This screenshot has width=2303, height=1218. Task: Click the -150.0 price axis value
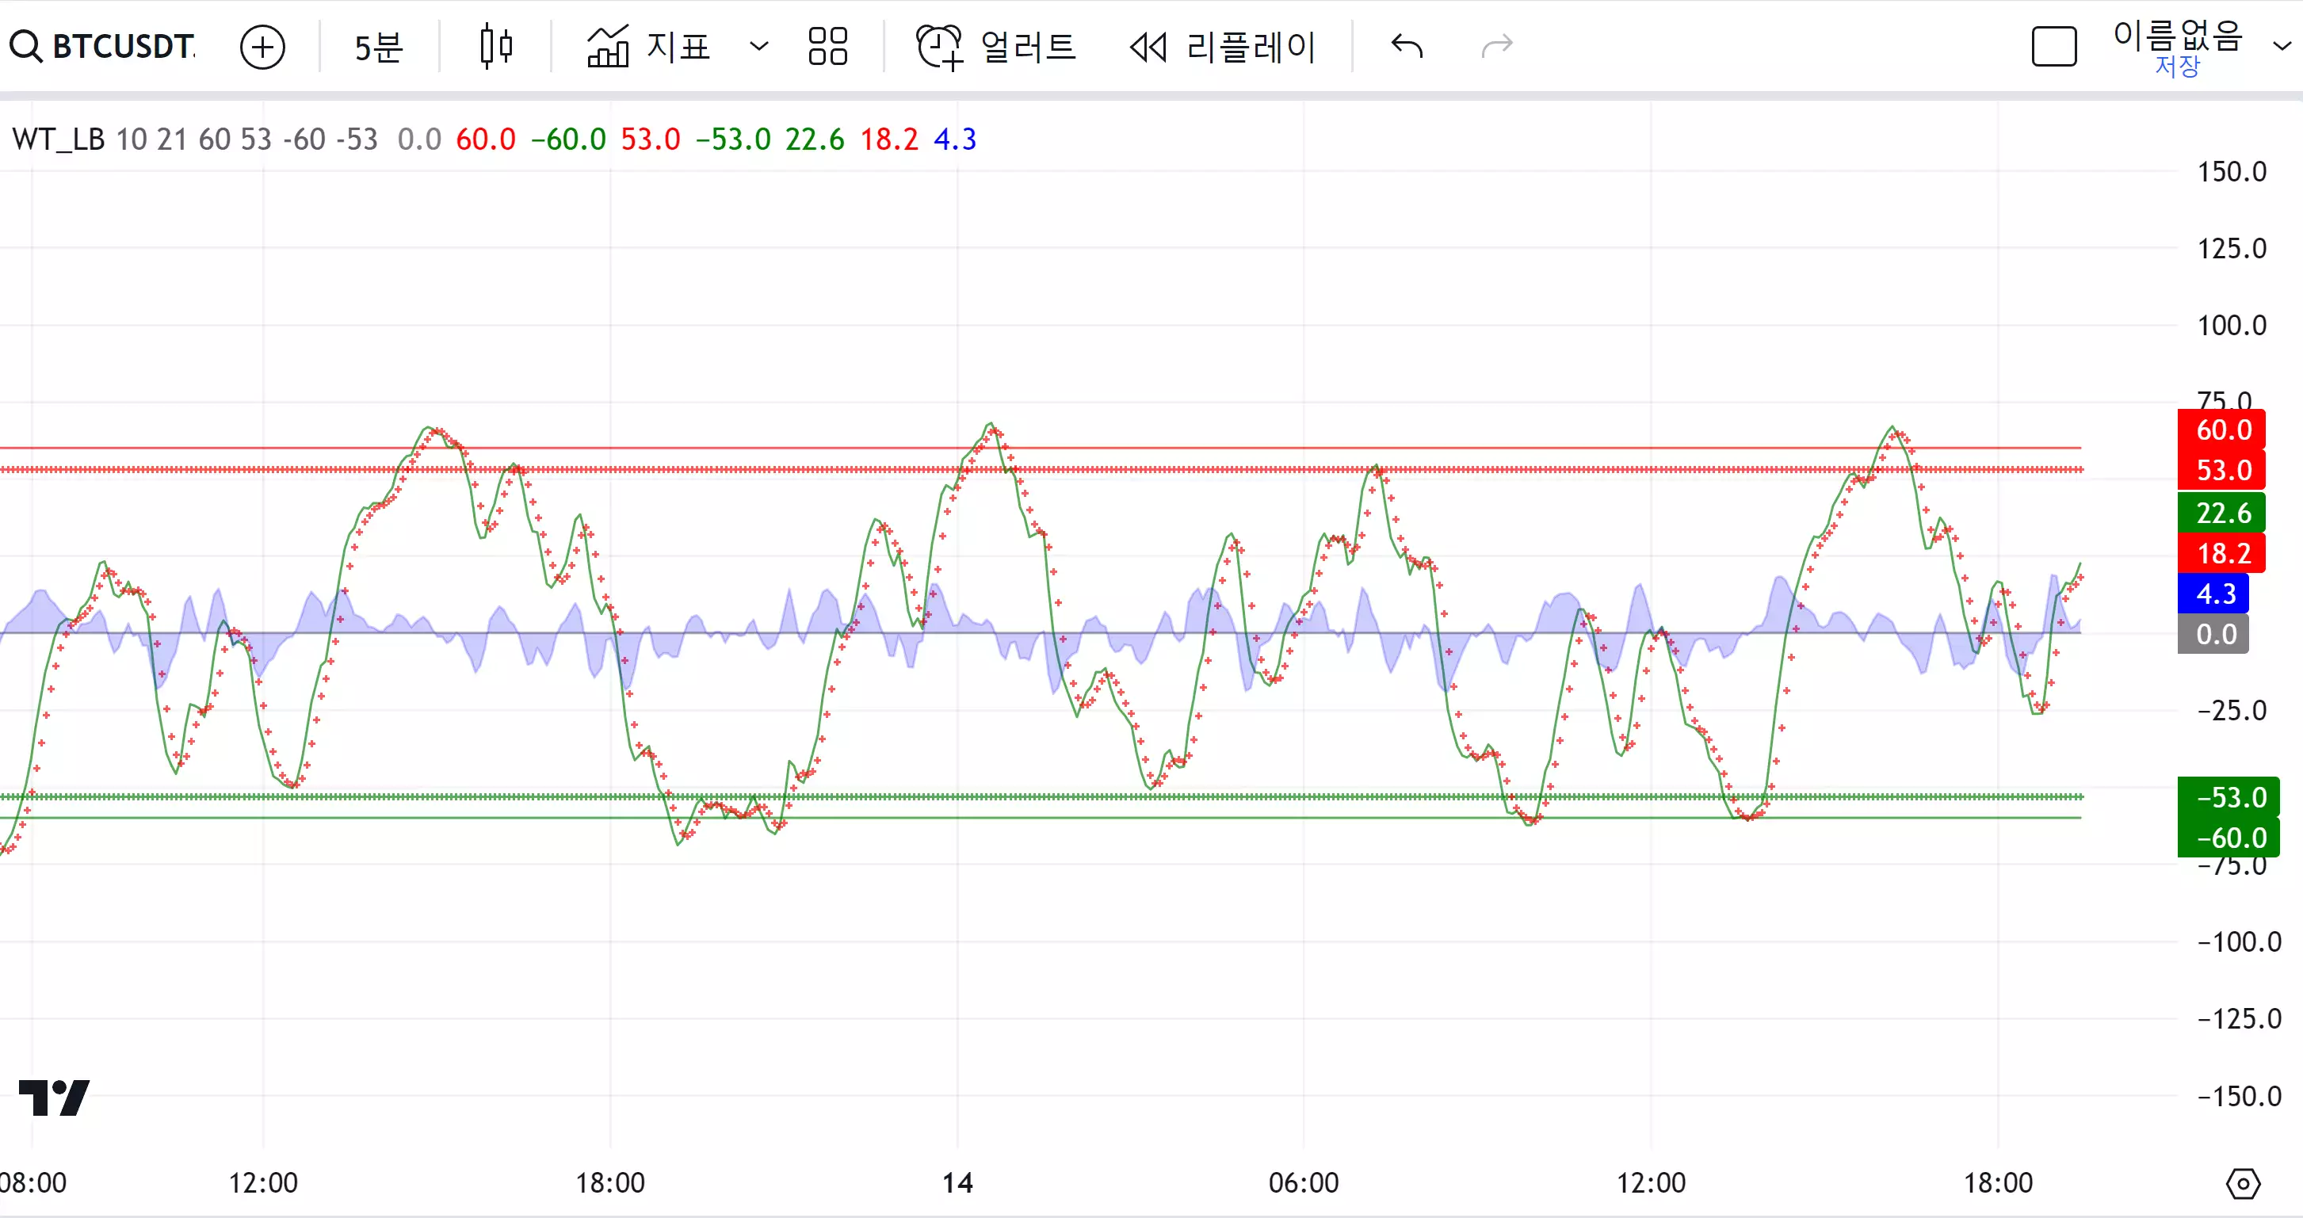coord(2239,1097)
